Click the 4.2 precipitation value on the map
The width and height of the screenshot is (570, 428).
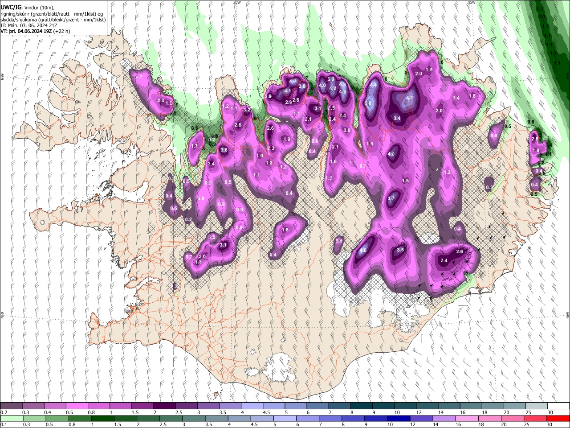pyautogui.click(x=333, y=88)
